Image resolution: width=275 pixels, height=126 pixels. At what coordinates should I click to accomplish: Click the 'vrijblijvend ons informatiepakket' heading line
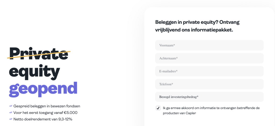194,30
